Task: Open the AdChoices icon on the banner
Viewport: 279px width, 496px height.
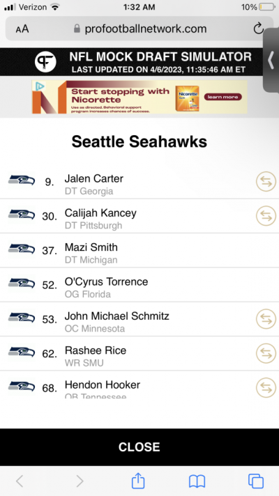Action: click(39, 86)
